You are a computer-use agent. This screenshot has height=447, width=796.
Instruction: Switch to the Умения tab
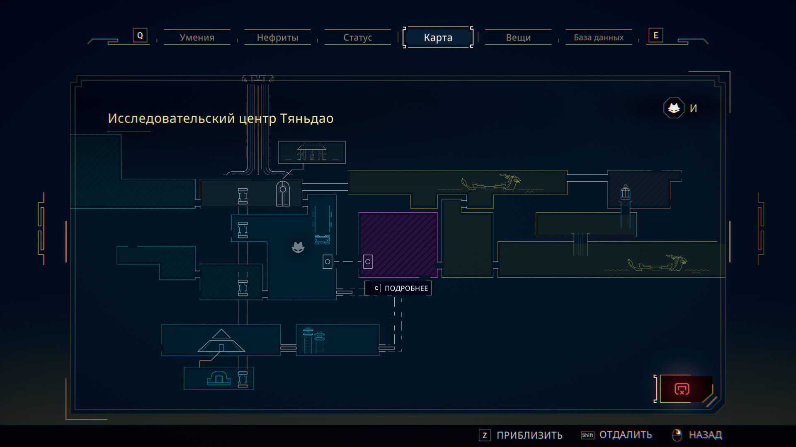[x=197, y=37]
